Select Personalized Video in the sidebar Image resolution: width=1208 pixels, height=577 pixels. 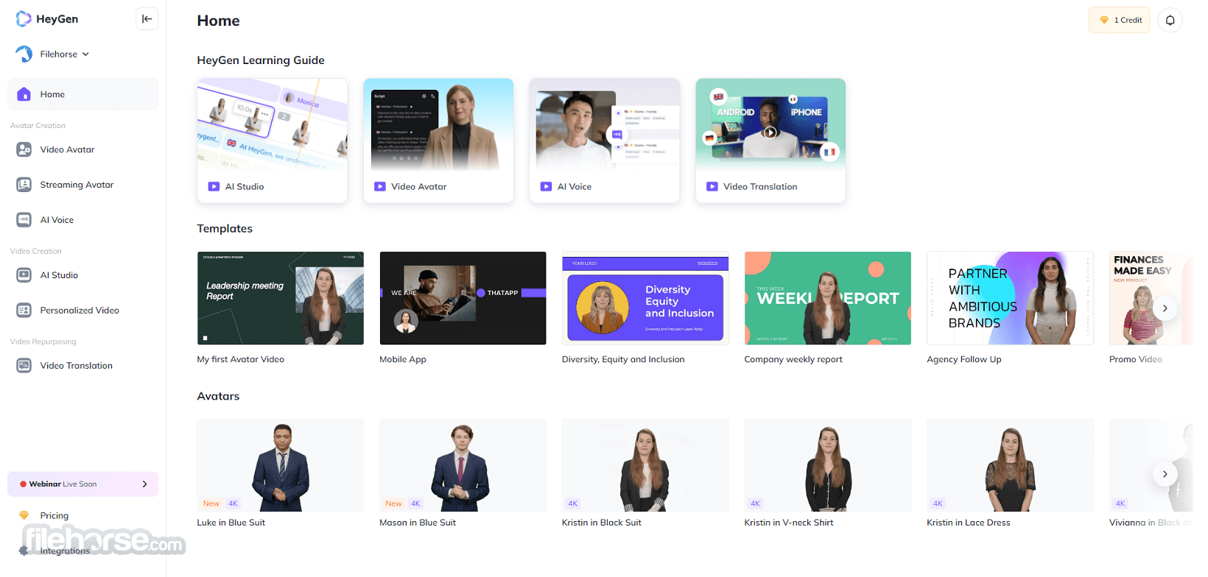point(82,311)
